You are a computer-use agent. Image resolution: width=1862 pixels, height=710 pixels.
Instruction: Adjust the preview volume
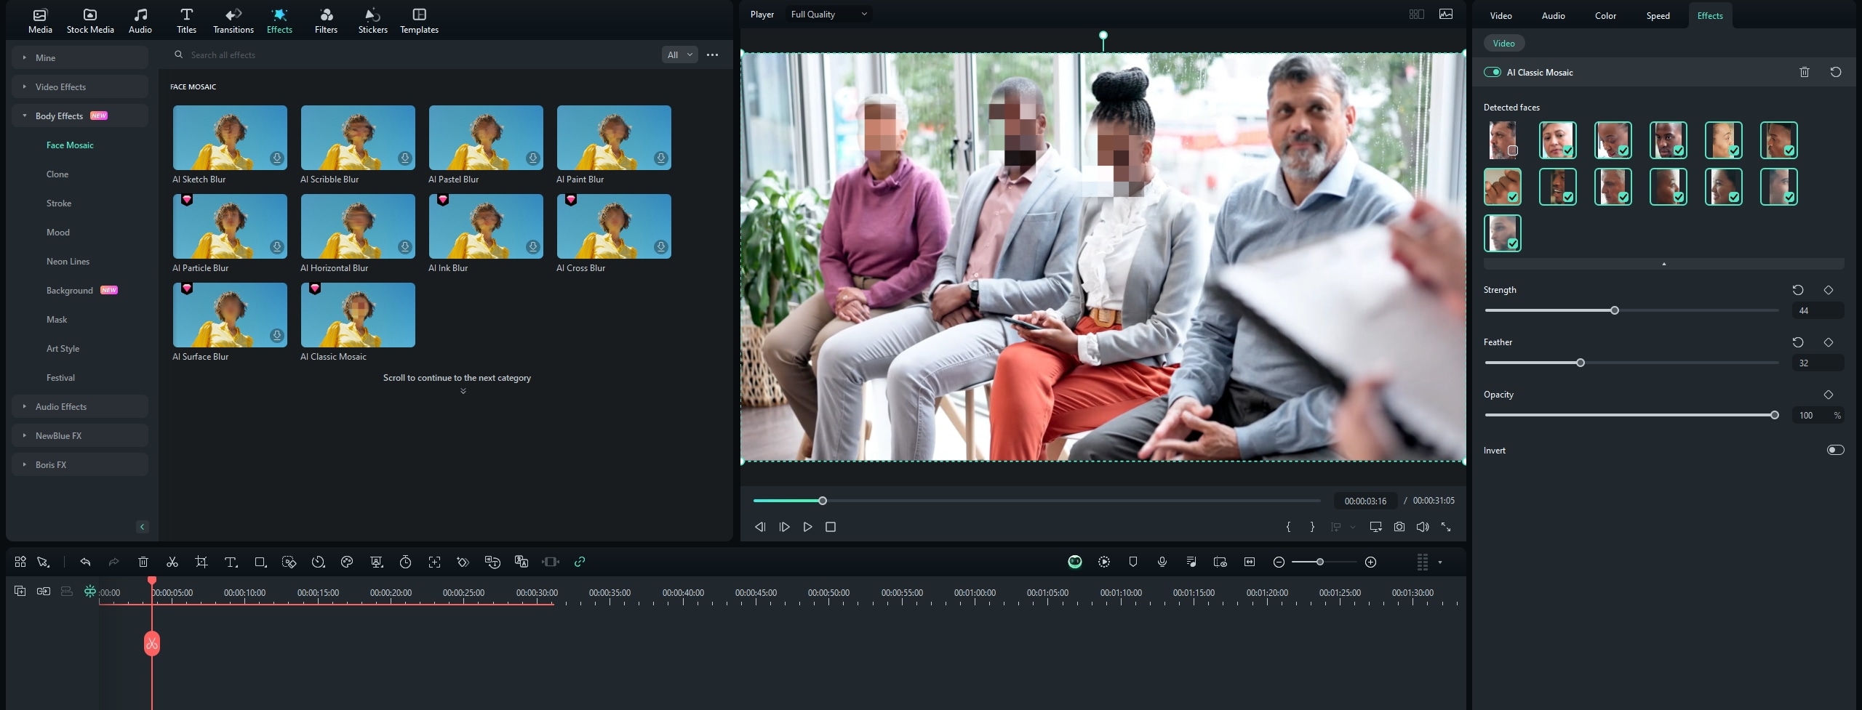[1422, 527]
